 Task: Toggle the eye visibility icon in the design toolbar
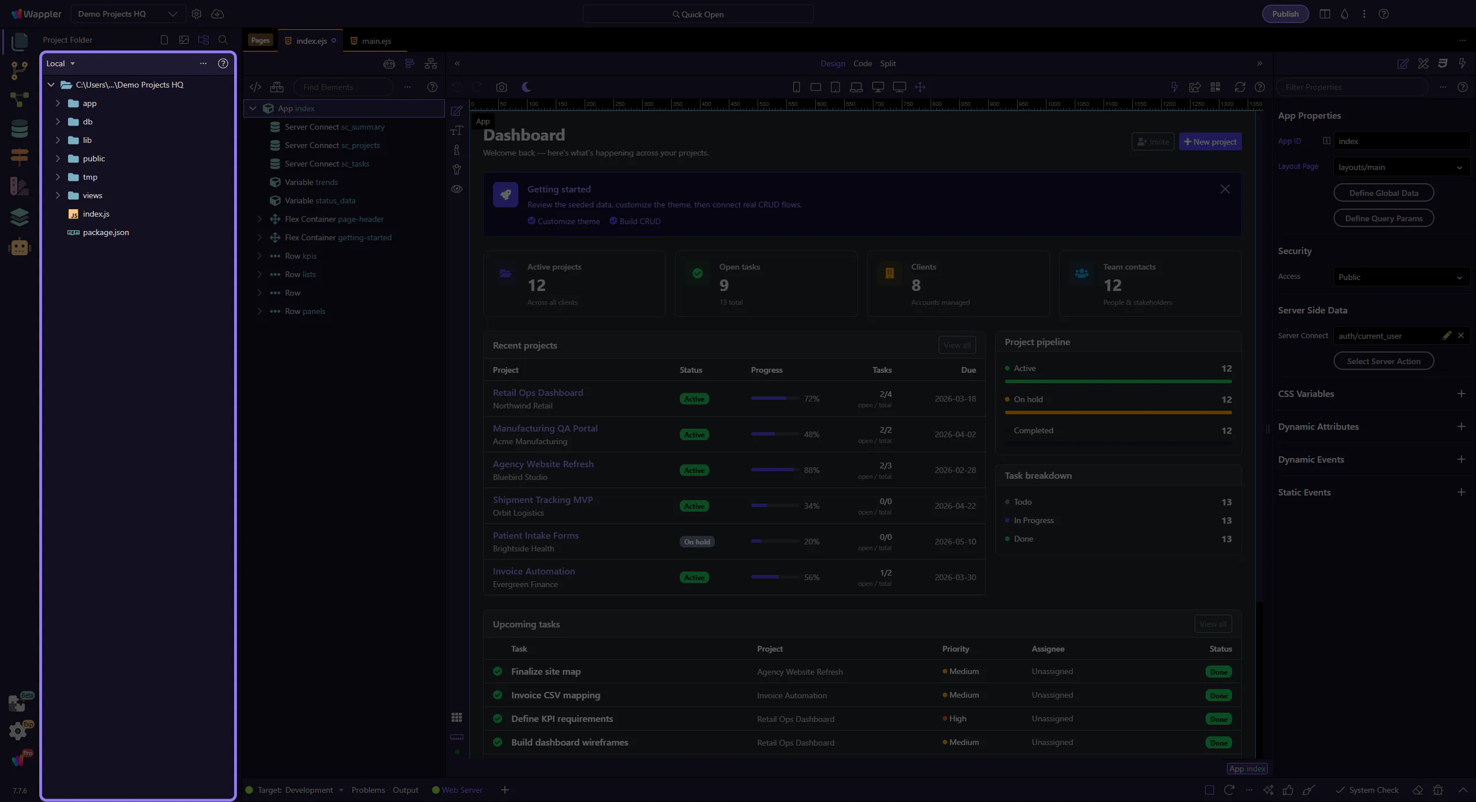[457, 189]
